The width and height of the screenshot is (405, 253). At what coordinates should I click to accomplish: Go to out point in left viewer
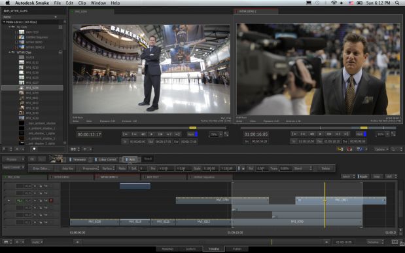177,134
